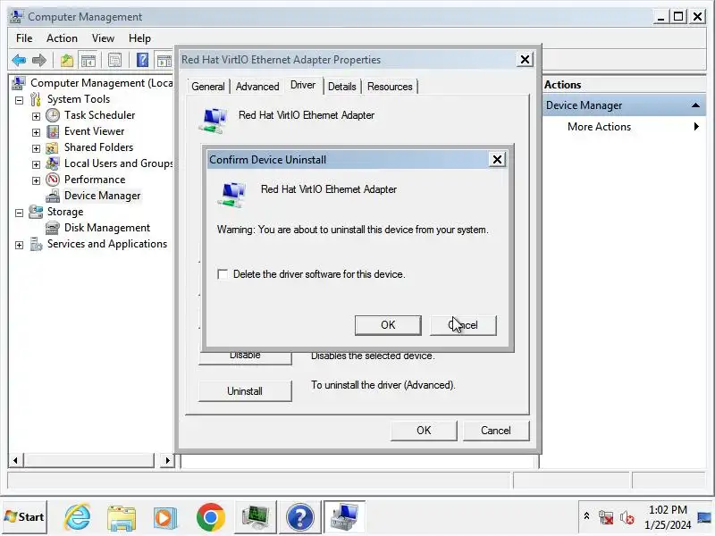
Task: Click the Start button
Action: 25,517
